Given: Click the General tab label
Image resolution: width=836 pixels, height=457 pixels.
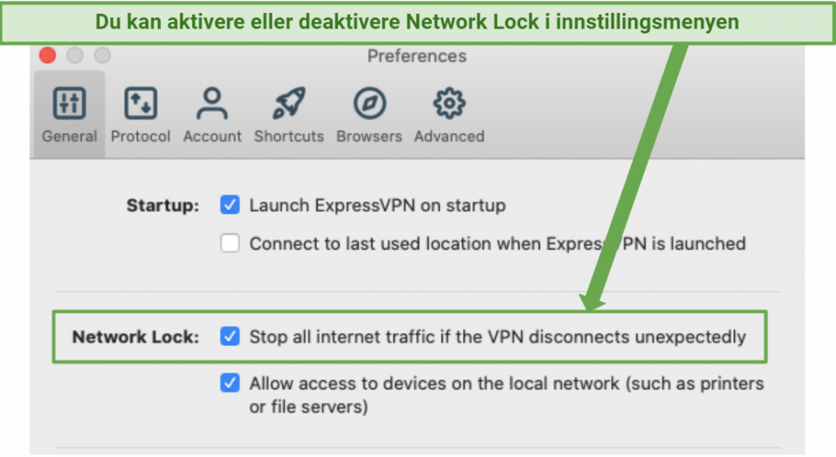Looking at the screenshot, I should [69, 136].
